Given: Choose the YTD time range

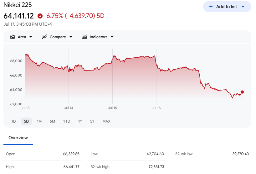Looking at the screenshot, I should (x=67, y=121).
